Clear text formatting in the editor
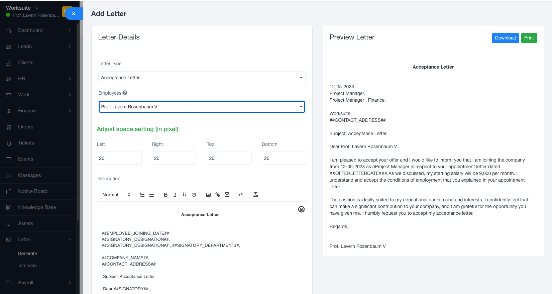 click(x=256, y=195)
